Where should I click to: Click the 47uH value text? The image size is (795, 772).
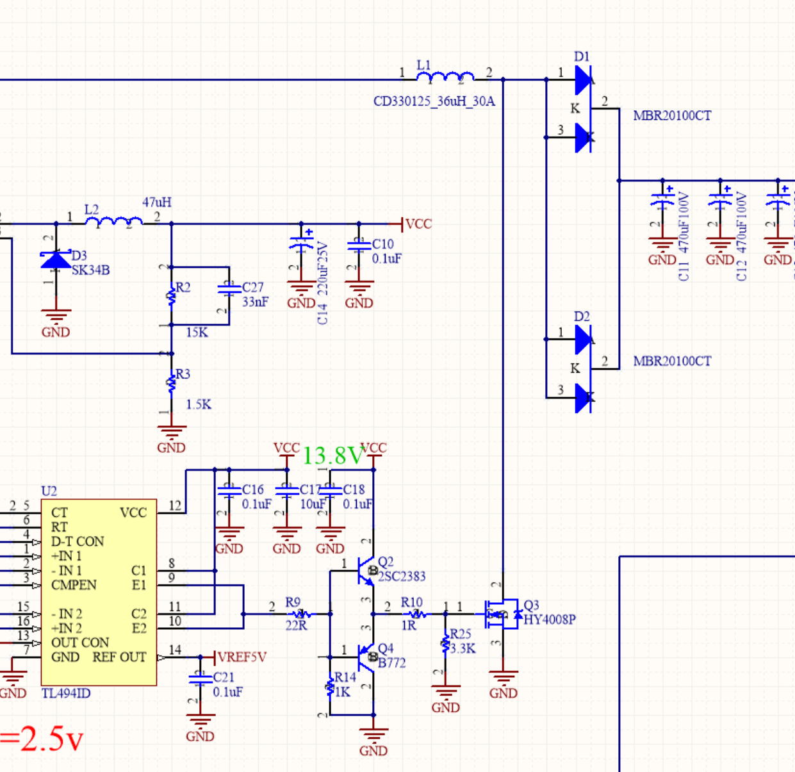[157, 202]
